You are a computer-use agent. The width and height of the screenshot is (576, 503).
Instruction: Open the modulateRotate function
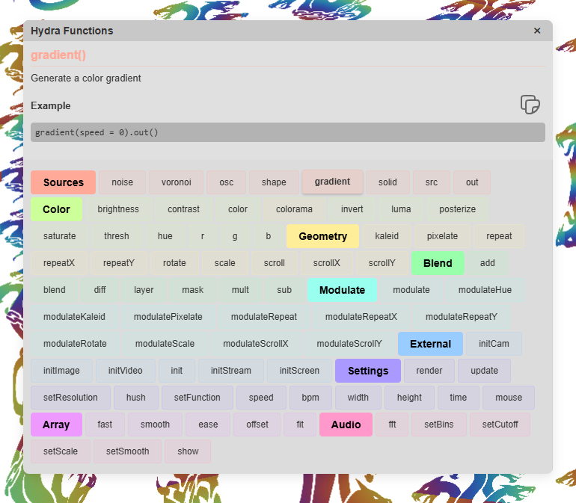[x=75, y=343]
